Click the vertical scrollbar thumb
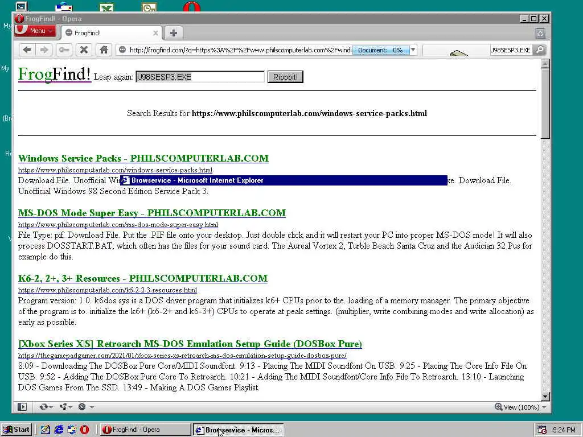Image resolution: width=583 pixels, height=437 pixels. pyautogui.click(x=545, y=104)
